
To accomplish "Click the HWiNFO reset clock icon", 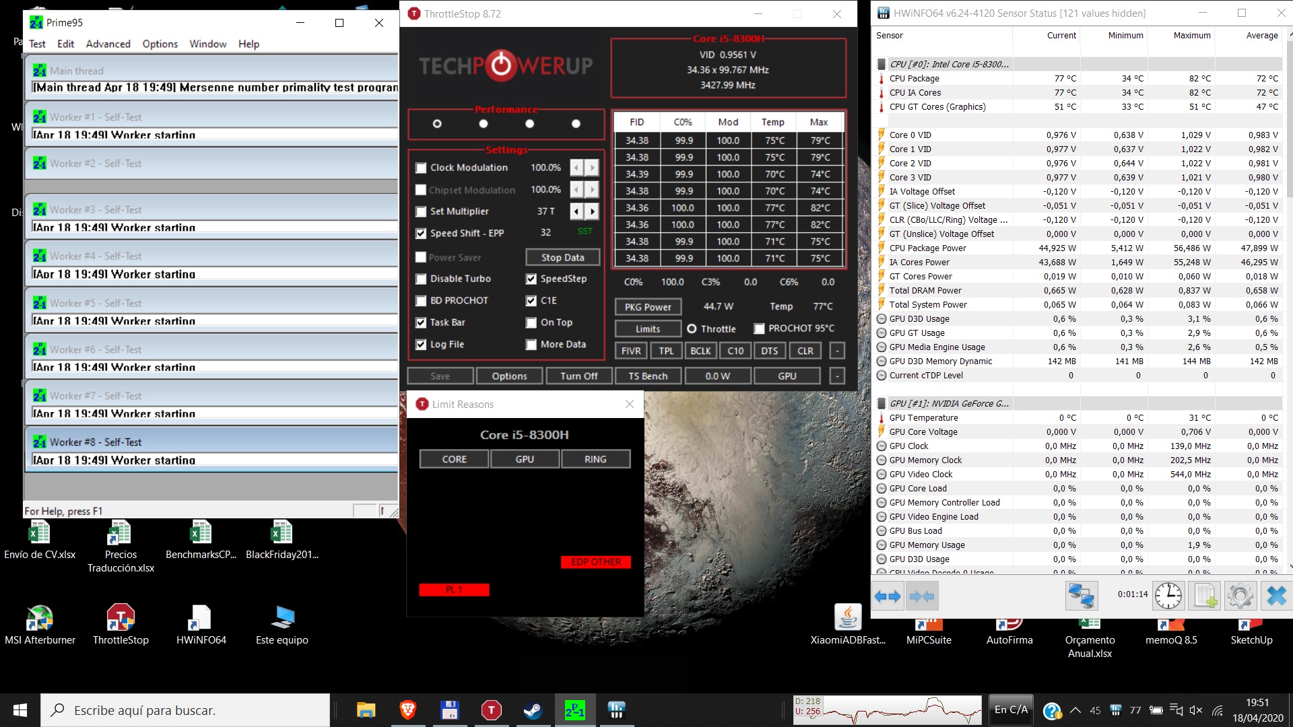I will (x=1168, y=596).
